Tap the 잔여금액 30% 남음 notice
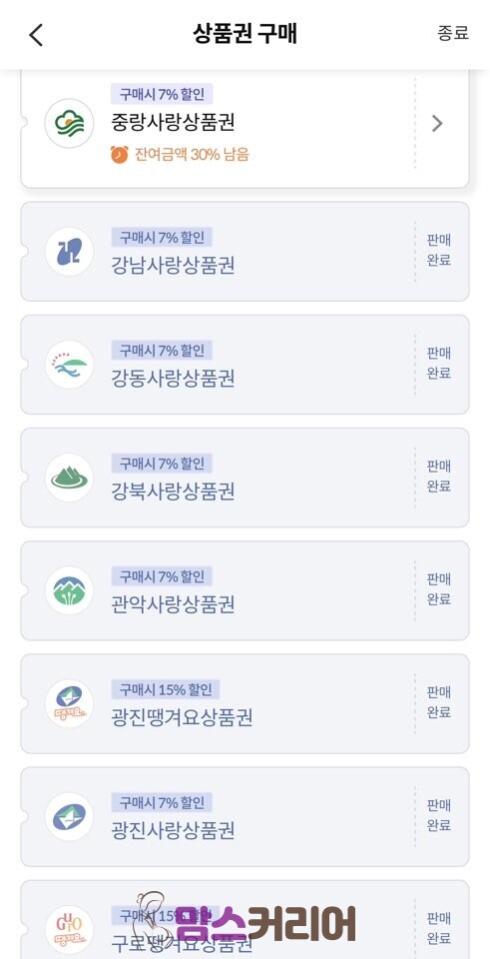The width and height of the screenshot is (490, 959). coord(192,154)
